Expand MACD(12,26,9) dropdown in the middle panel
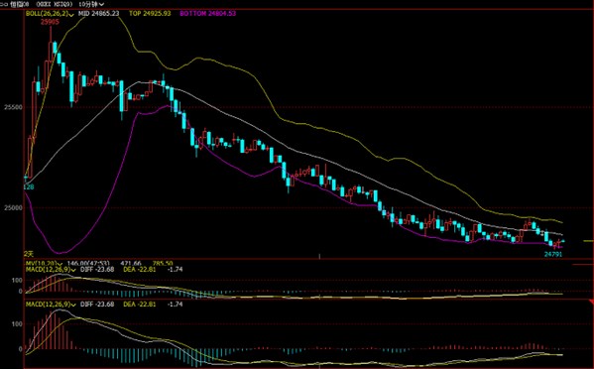Screen dimensions: 594x369 (x=73, y=270)
